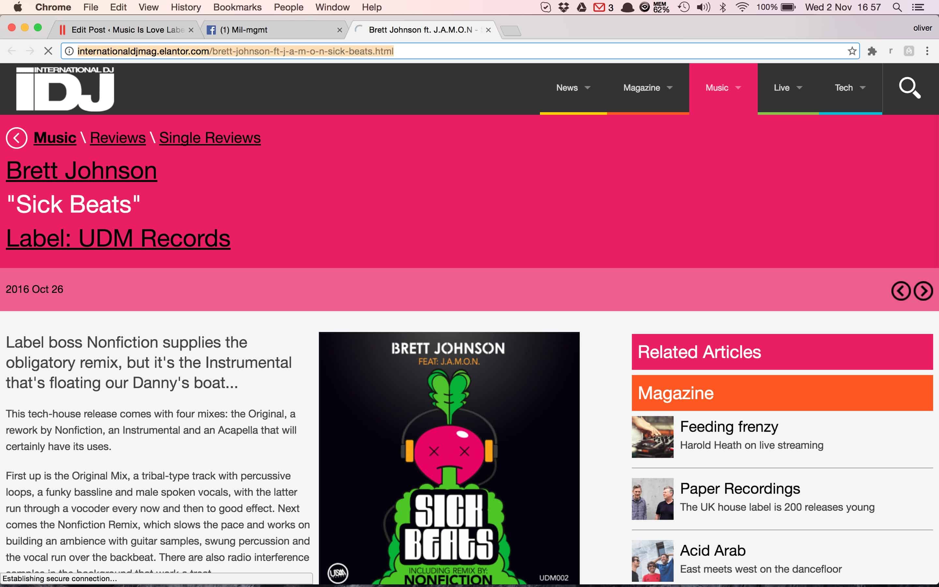
Task: Open the Chrome History menu
Action: [186, 7]
